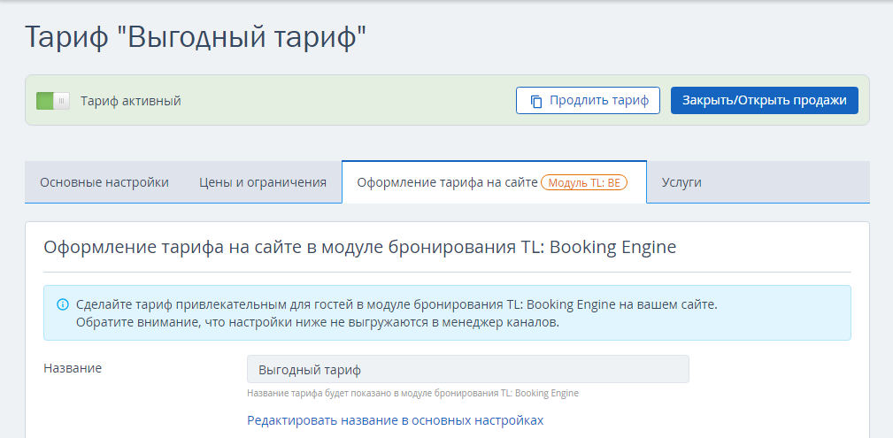The image size is (893, 438).
Task: Click the 'Тариф активный' label text
Action: [130, 102]
